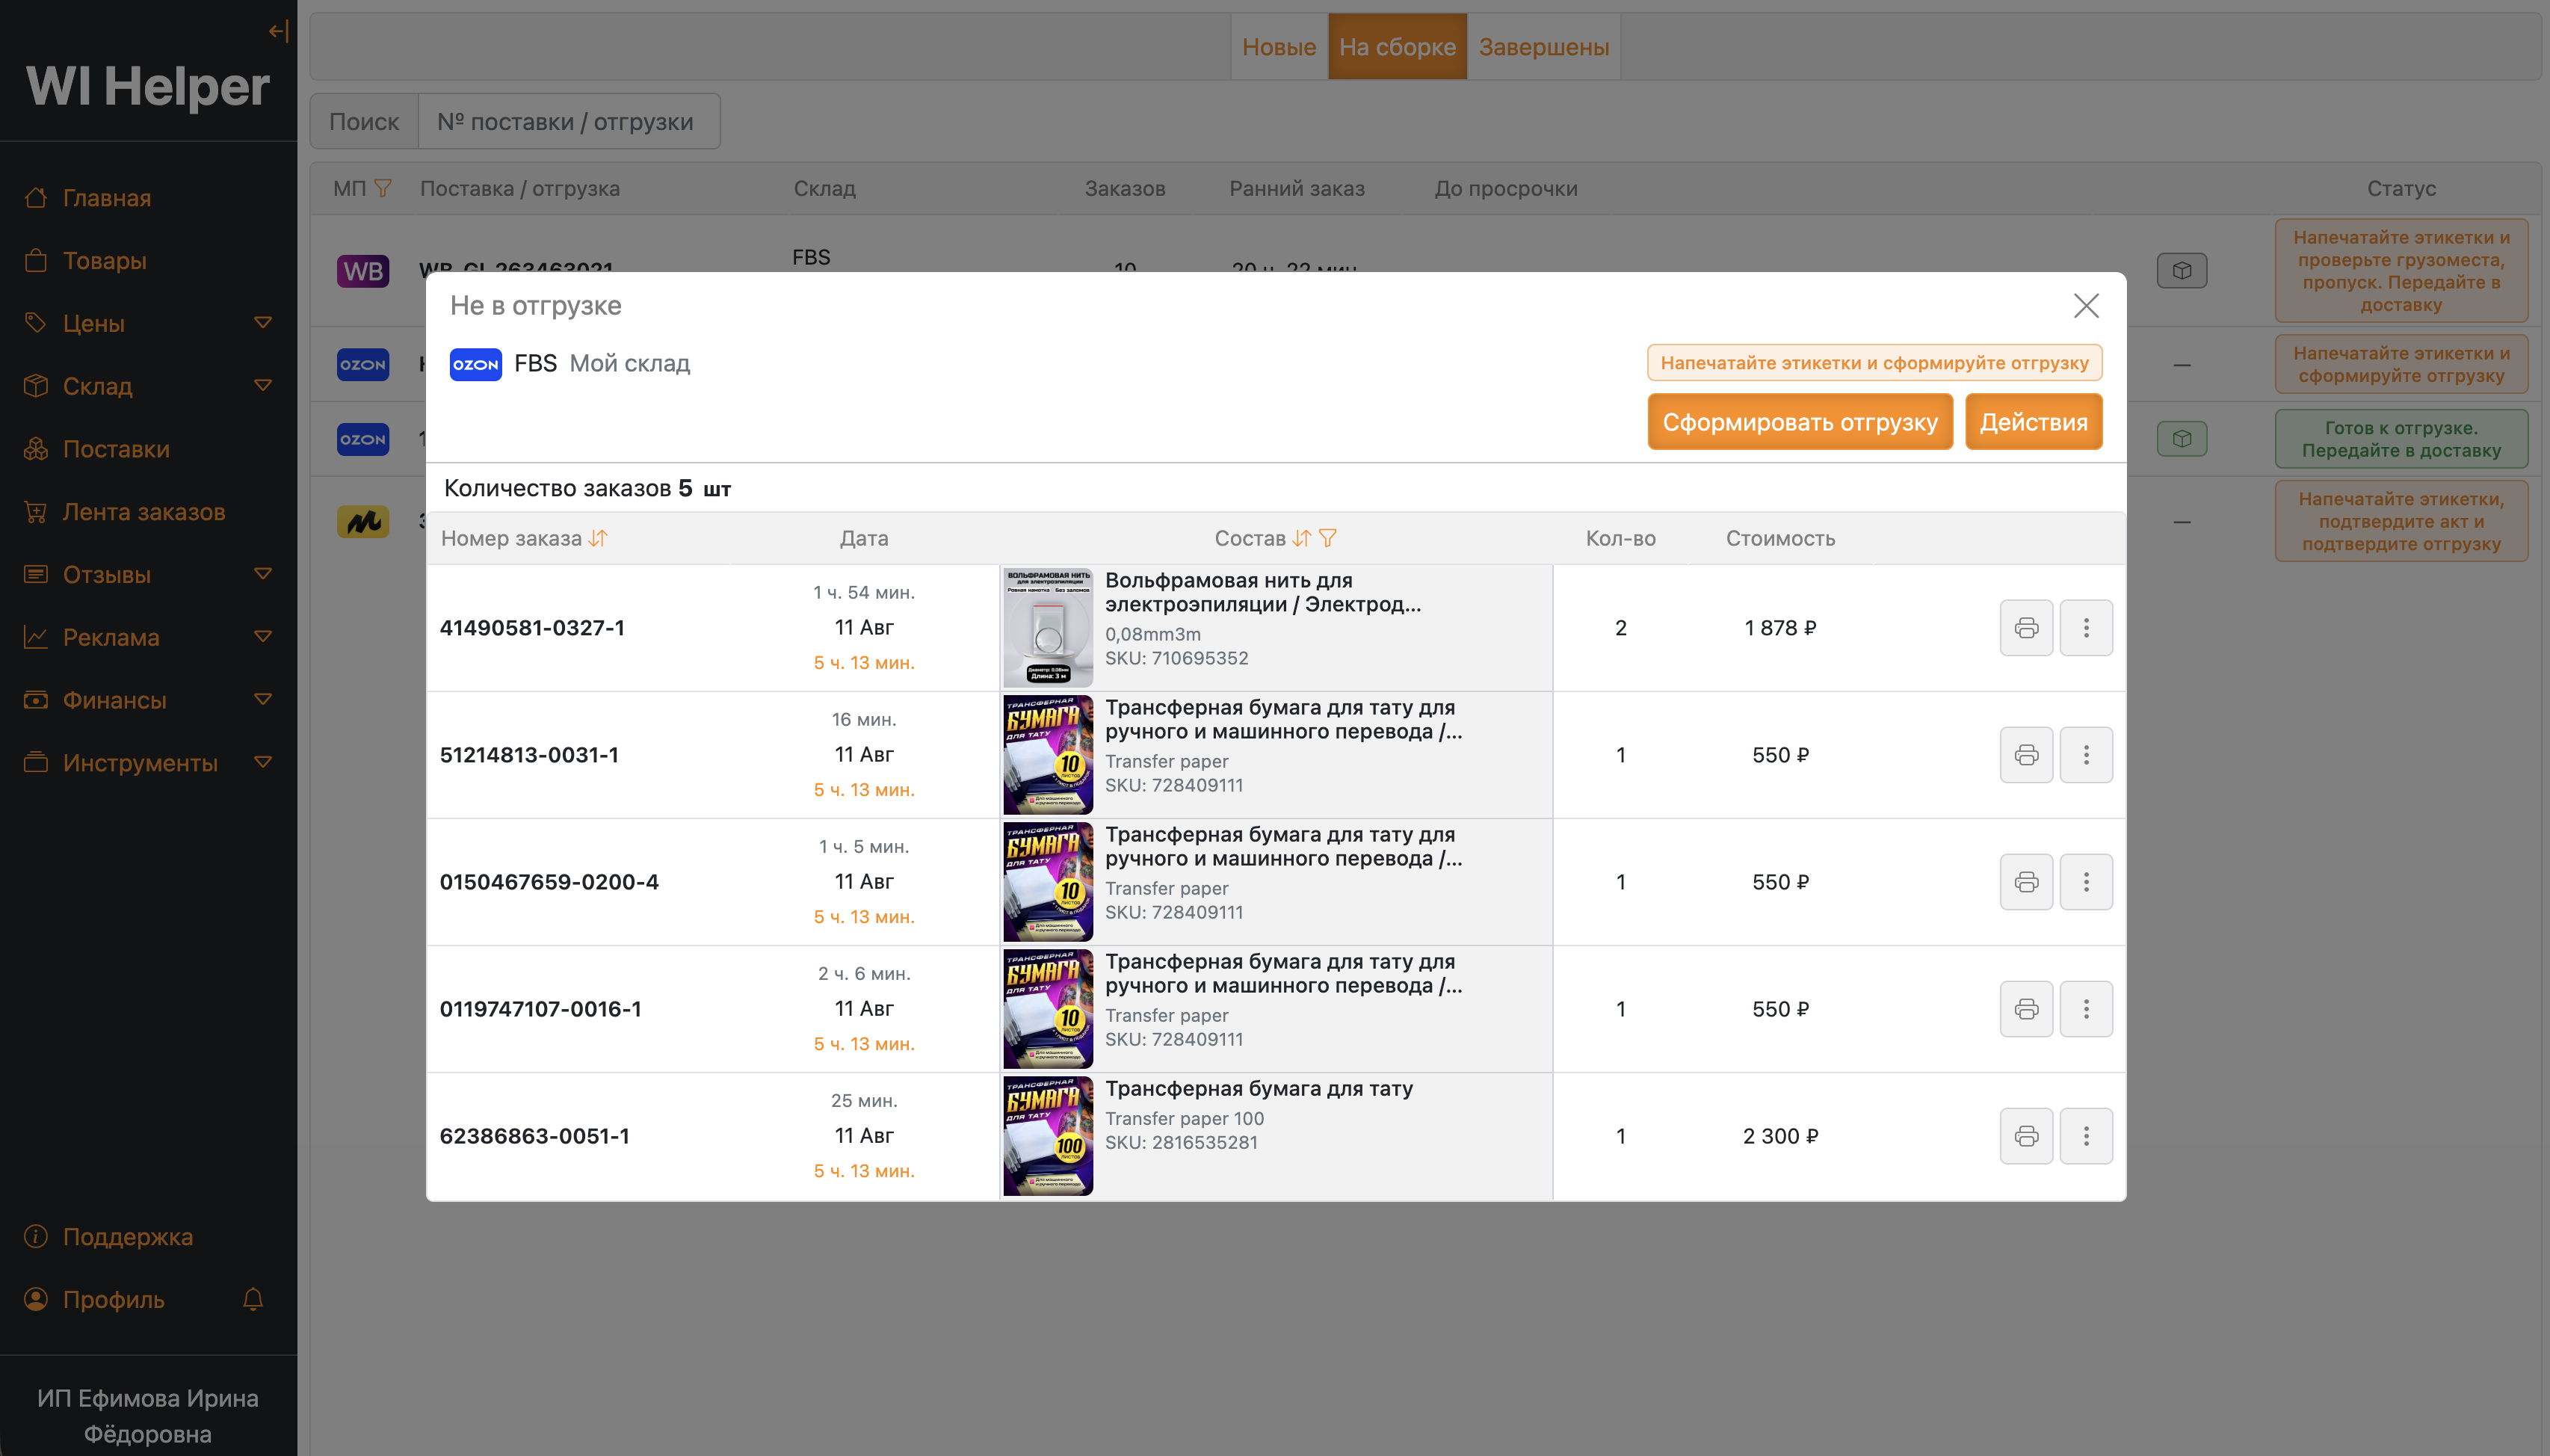Image resolution: width=2550 pixels, height=1456 pixels.
Task: Click the notifications bell icon
Action: (253, 1300)
